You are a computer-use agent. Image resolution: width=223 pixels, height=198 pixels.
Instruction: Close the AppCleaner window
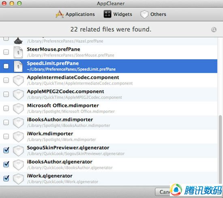[4, 3]
